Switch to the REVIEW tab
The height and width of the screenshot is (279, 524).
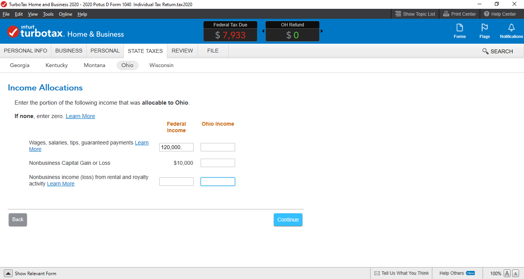click(182, 51)
